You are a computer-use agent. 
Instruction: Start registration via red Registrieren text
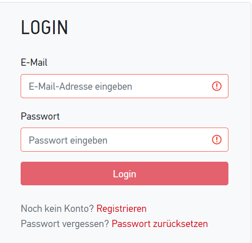pyautogui.click(x=121, y=208)
